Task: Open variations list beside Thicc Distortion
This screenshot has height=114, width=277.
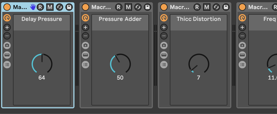Action: 164,65
